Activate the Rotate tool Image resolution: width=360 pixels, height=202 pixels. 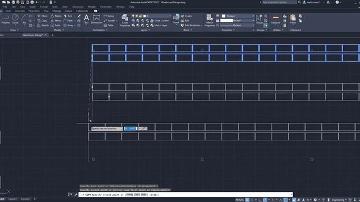[56, 16]
